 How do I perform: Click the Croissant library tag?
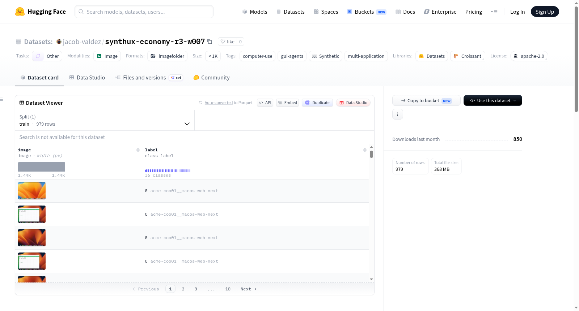(x=468, y=56)
